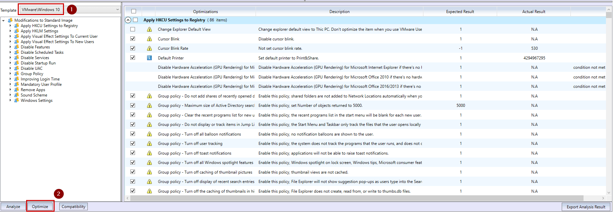This screenshot has height=212, width=613.
Task: Click warning icon for 'Turn off display of recent search entries'
Action: pyautogui.click(x=149, y=182)
